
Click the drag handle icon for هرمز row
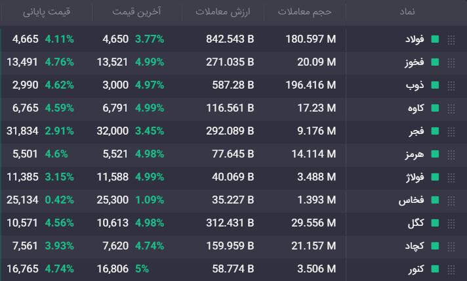pos(451,155)
